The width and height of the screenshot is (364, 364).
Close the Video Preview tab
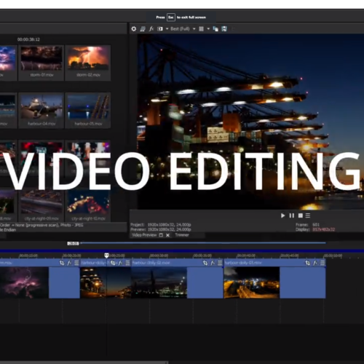coord(167,235)
